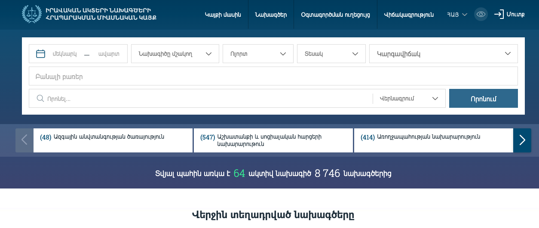The height and width of the screenshot is (228, 539).
Task: Go to next agencies with right arrow
Action: [x=522, y=140]
